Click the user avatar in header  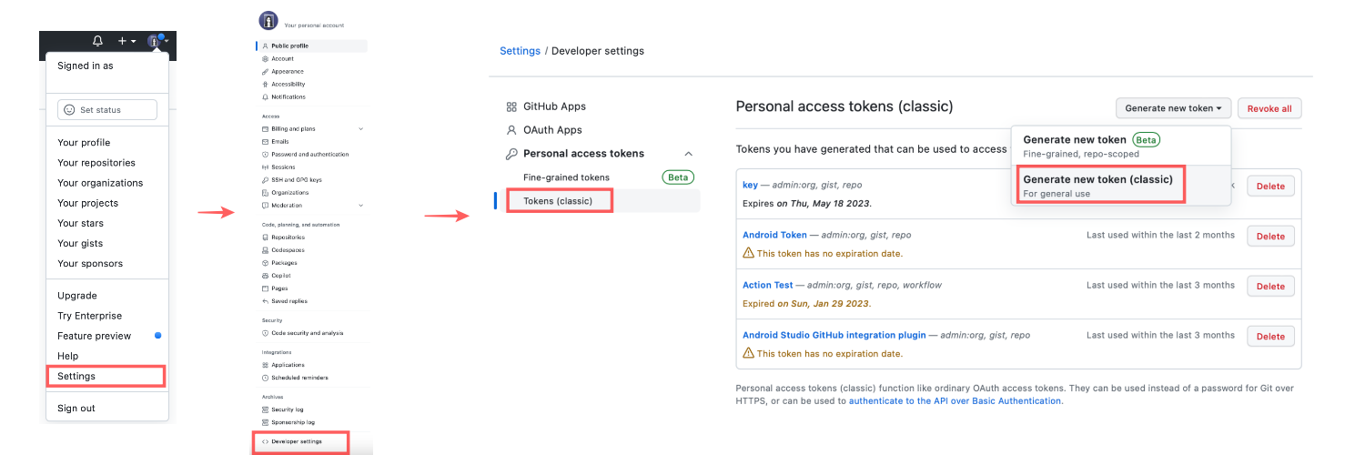[x=154, y=42]
